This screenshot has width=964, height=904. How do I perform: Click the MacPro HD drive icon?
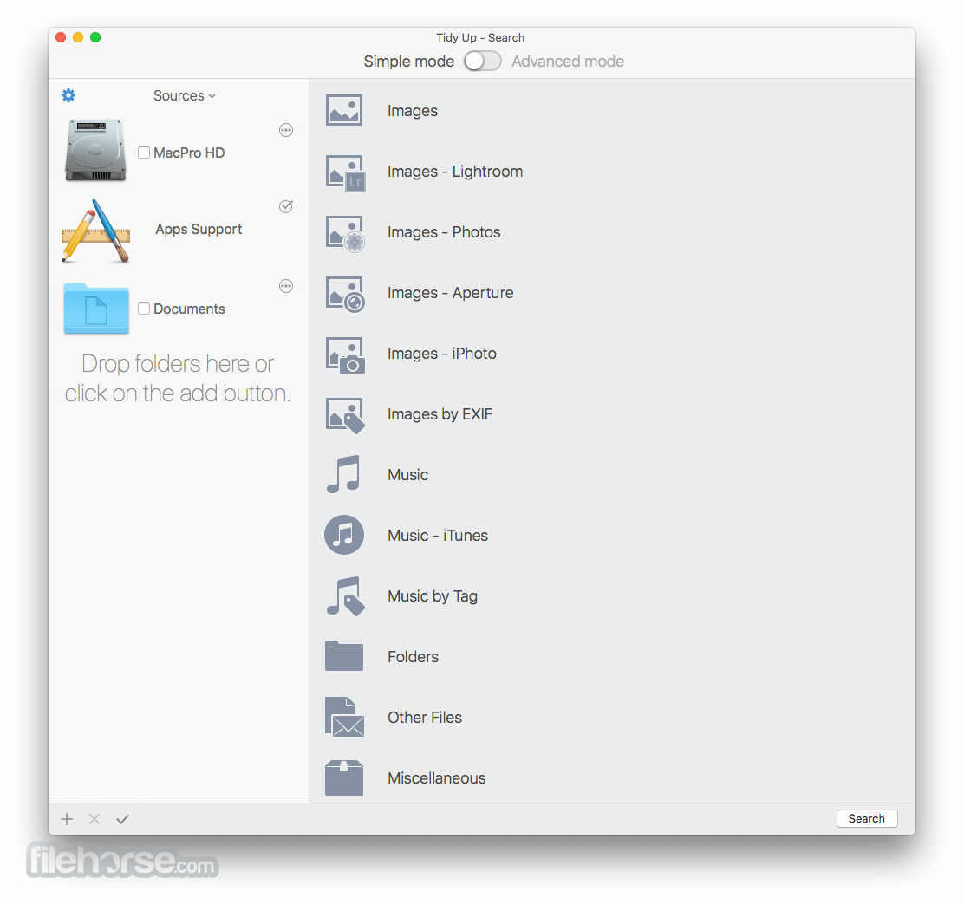pyautogui.click(x=95, y=151)
